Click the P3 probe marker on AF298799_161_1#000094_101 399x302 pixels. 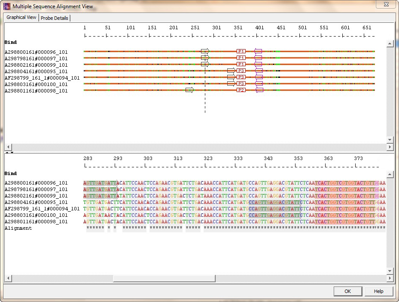pos(241,77)
